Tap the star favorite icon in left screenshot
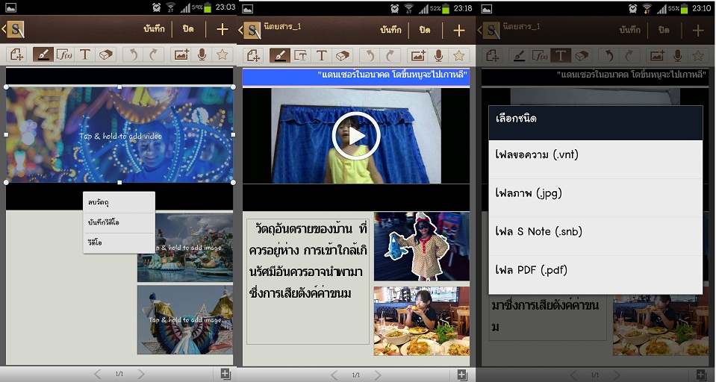 [222, 54]
